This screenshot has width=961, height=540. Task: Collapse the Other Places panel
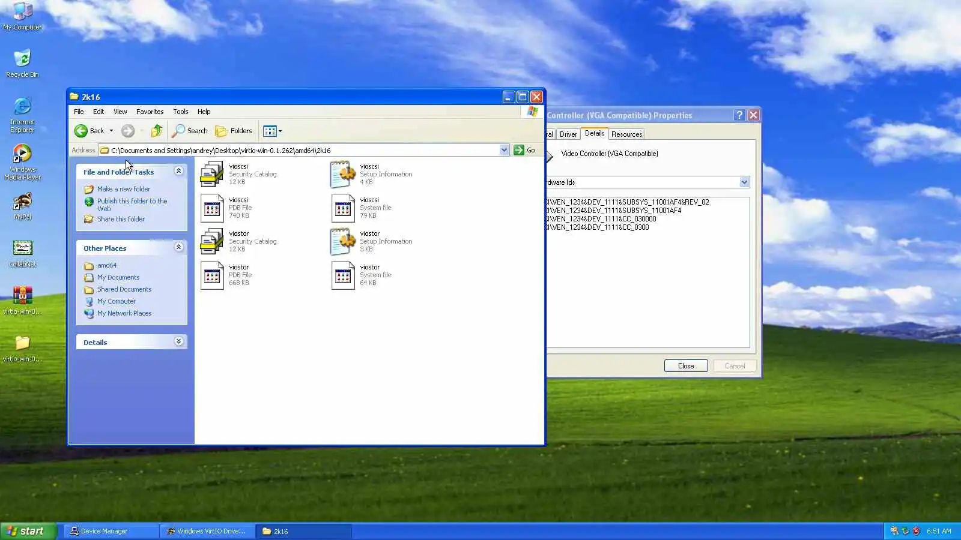[178, 247]
